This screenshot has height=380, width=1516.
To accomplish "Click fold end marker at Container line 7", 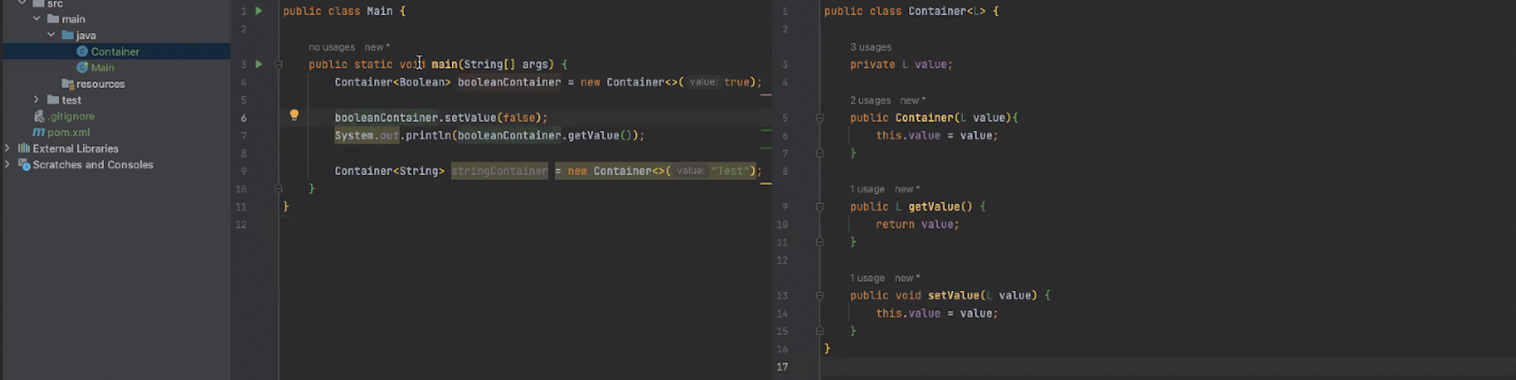I will tap(819, 153).
